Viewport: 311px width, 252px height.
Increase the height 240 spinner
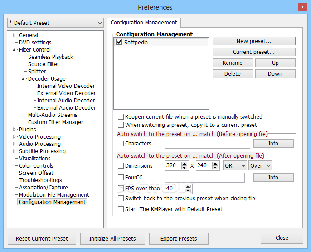click(x=215, y=164)
